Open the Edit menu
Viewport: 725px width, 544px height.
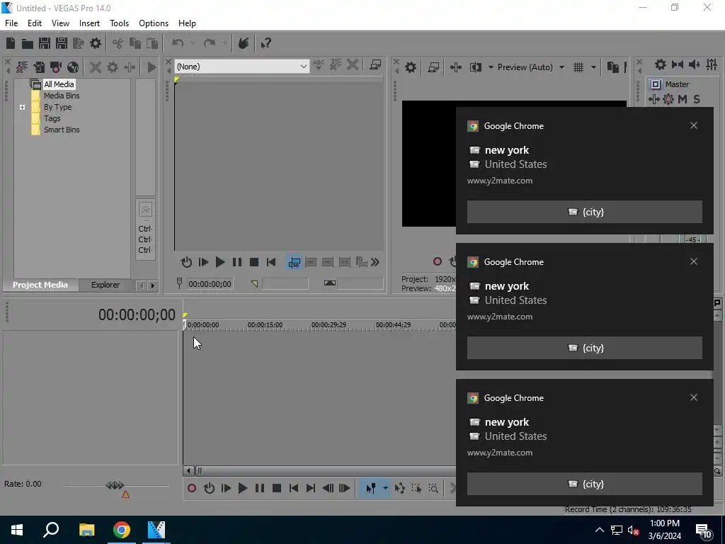pos(35,23)
